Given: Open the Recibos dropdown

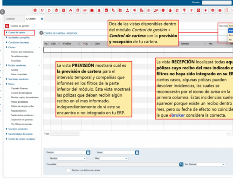Looking at the screenshot, I should click(72, 158).
